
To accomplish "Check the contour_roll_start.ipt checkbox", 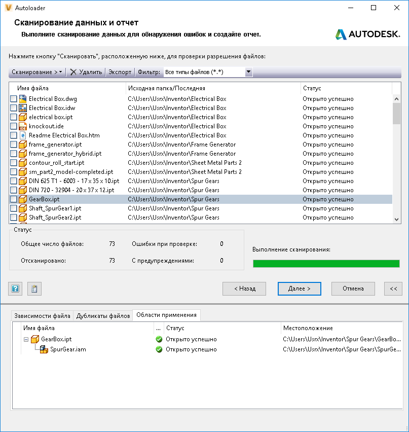I will click(14, 162).
